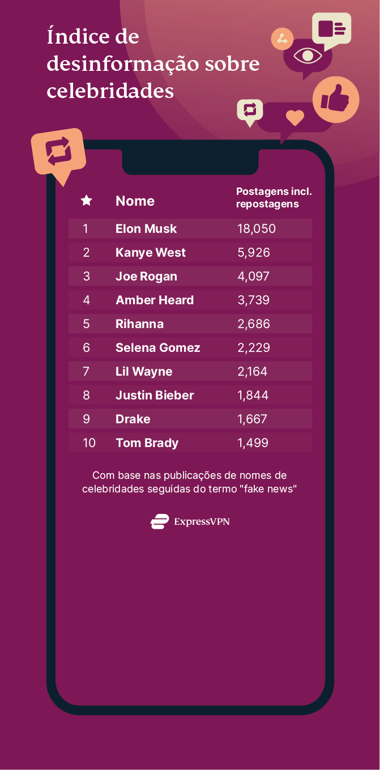Click the star rank header icon

(86, 201)
